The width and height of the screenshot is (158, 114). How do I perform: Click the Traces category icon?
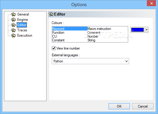pos(13,30)
